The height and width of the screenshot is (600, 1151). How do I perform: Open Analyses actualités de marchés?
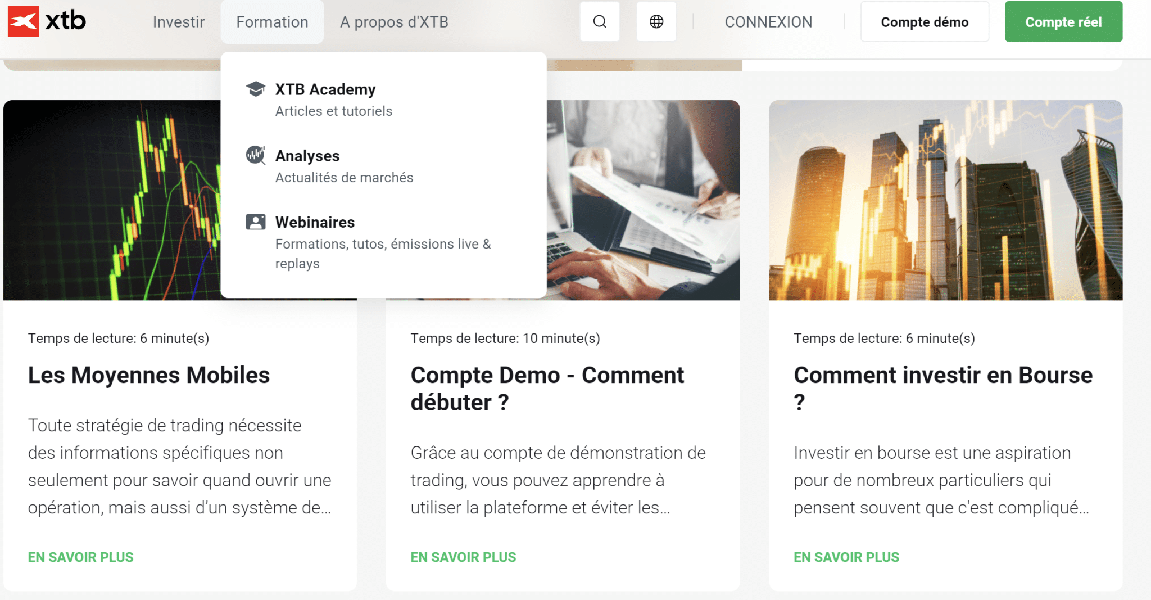[x=307, y=156]
